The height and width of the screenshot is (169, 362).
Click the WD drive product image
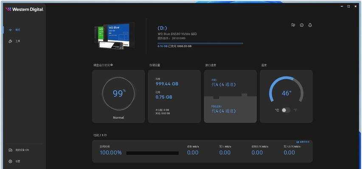(114, 36)
